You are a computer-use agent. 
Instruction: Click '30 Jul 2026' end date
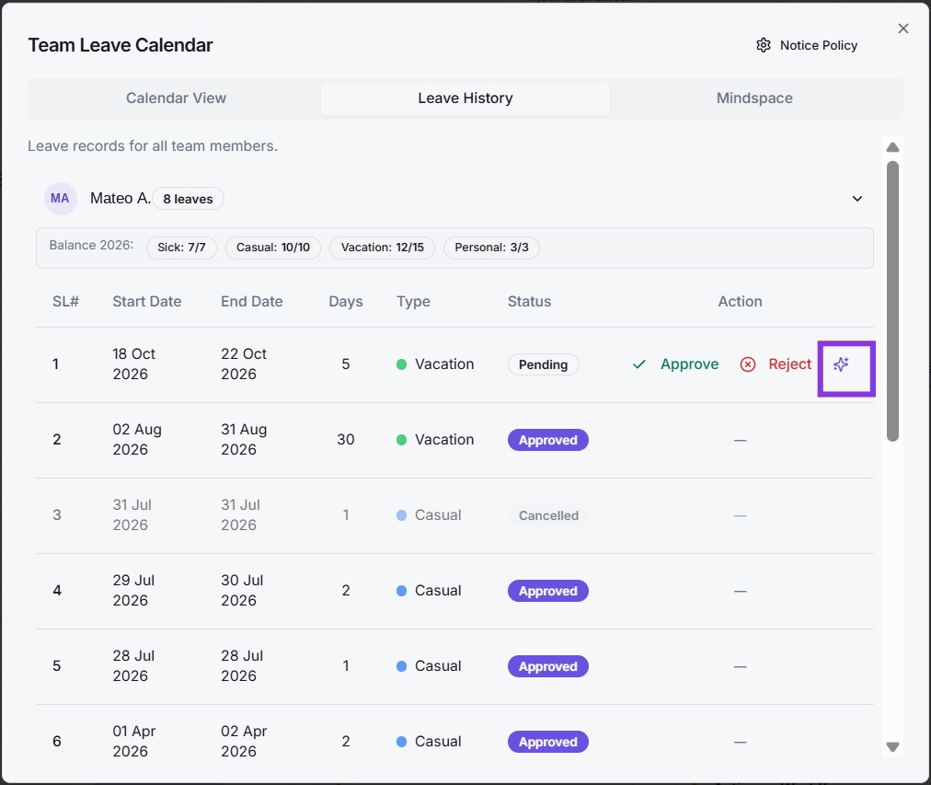tap(242, 590)
